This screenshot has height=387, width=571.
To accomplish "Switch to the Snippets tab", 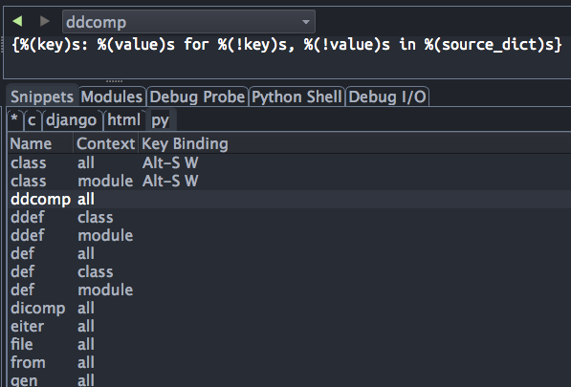I will click(42, 97).
